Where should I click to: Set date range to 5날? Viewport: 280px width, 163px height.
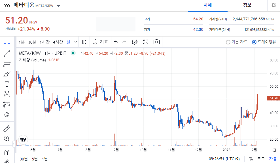(x=35, y=159)
